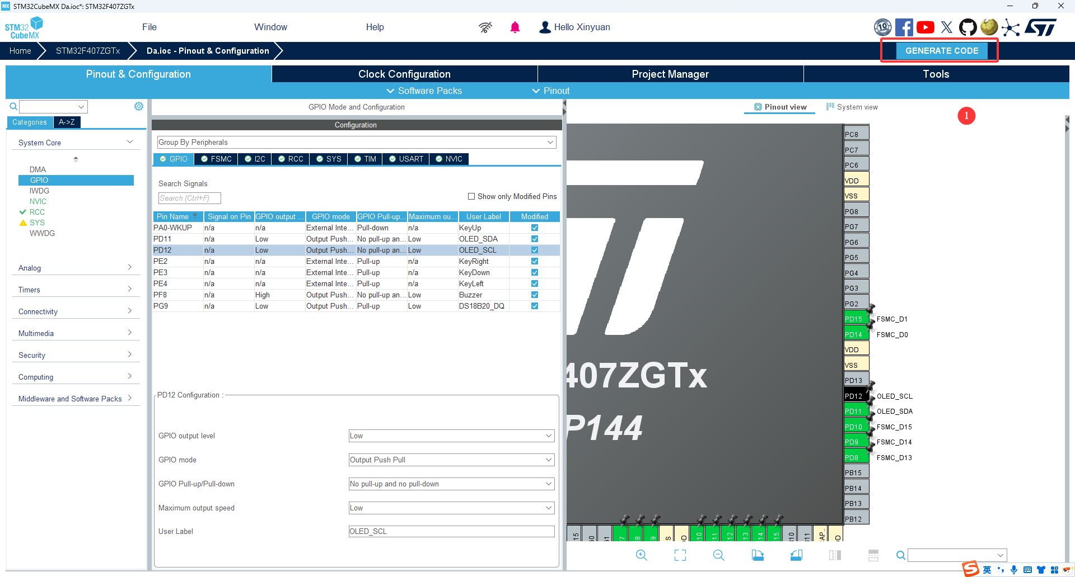Toggle Modified checkbox for PD12 row
Viewport: 1075px width, 577px height.
click(x=535, y=250)
